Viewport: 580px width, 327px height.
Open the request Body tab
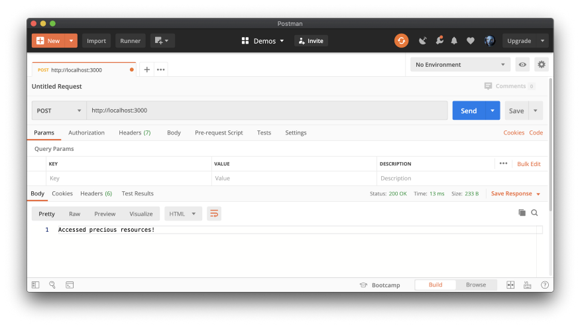point(174,132)
